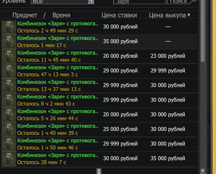Click item icon of lot with 8 ч 2 мин left
This screenshot has height=174, width=216.
(x=9, y=100)
